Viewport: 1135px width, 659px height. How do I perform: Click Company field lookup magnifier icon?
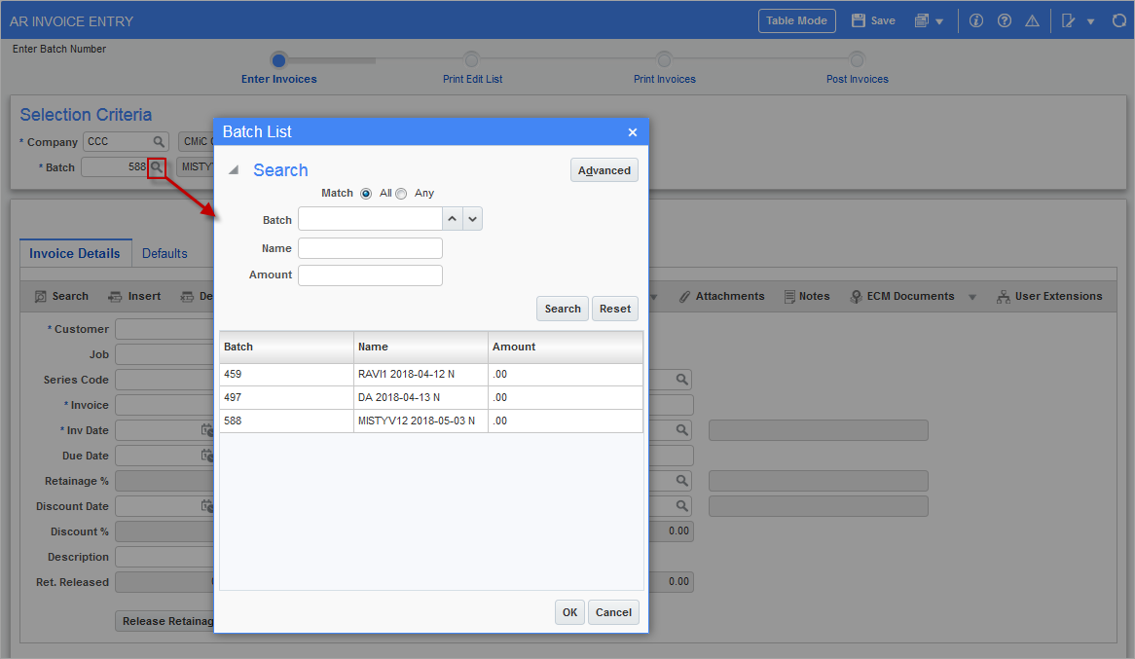click(x=159, y=141)
